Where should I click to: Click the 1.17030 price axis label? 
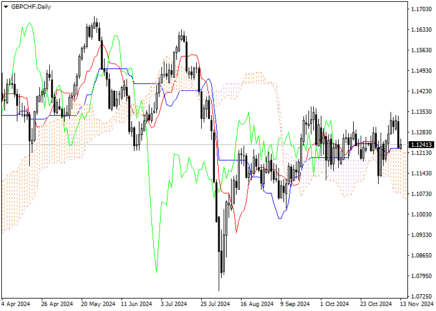[421, 9]
